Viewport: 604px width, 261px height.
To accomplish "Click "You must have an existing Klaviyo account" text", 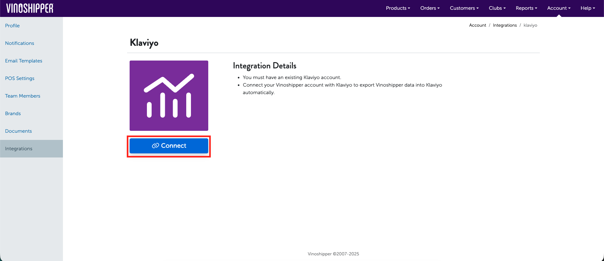I will [x=292, y=77].
